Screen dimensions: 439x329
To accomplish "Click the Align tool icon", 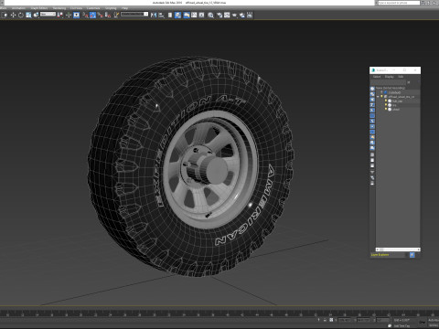I will point(161,15).
